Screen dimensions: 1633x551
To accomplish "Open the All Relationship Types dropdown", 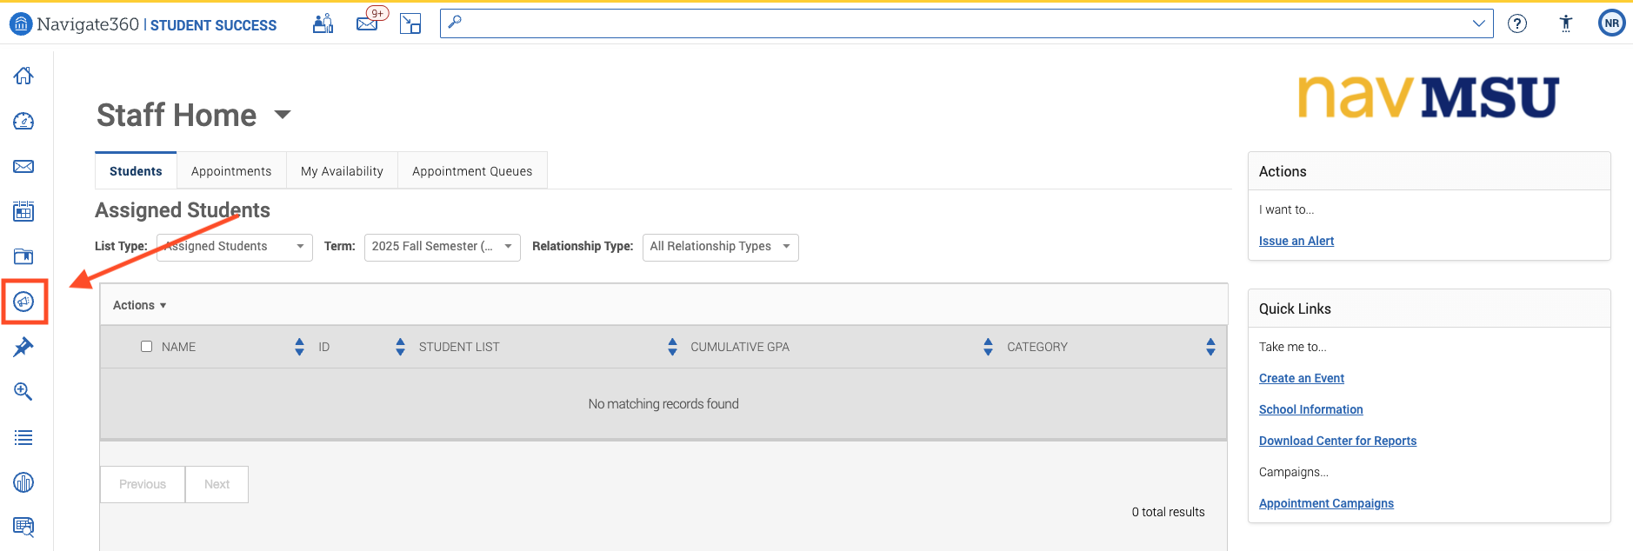I will click(x=721, y=247).
